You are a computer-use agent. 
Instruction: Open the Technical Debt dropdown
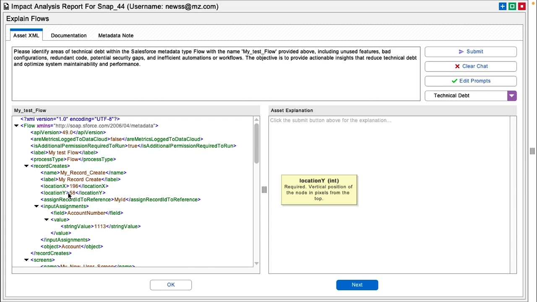471,96
